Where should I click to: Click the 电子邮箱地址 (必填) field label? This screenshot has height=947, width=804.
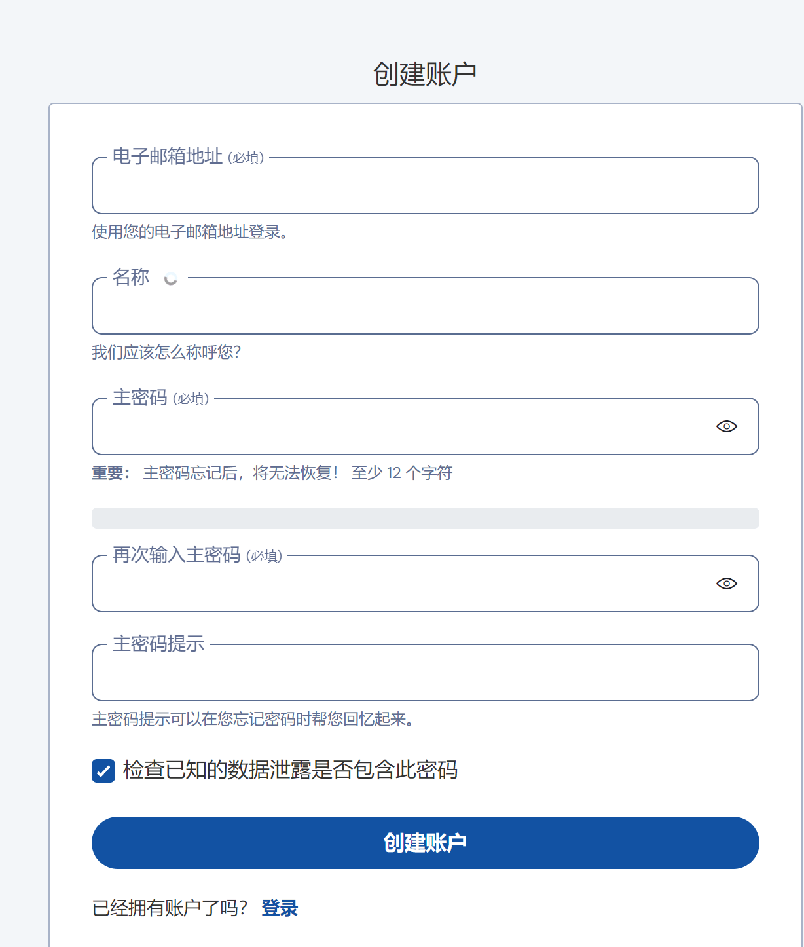(x=188, y=157)
